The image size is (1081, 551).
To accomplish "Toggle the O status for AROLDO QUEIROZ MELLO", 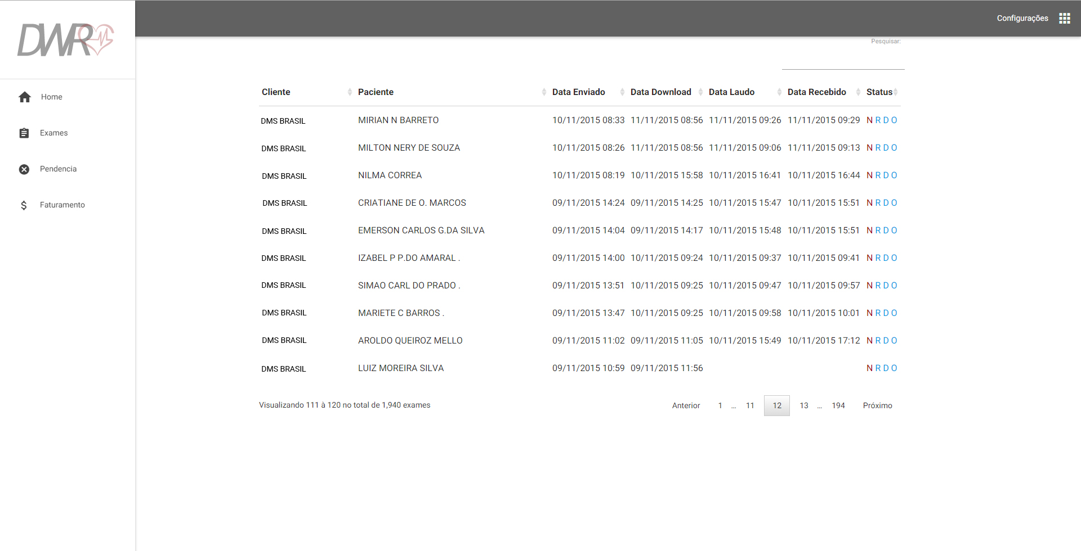I will (x=895, y=340).
